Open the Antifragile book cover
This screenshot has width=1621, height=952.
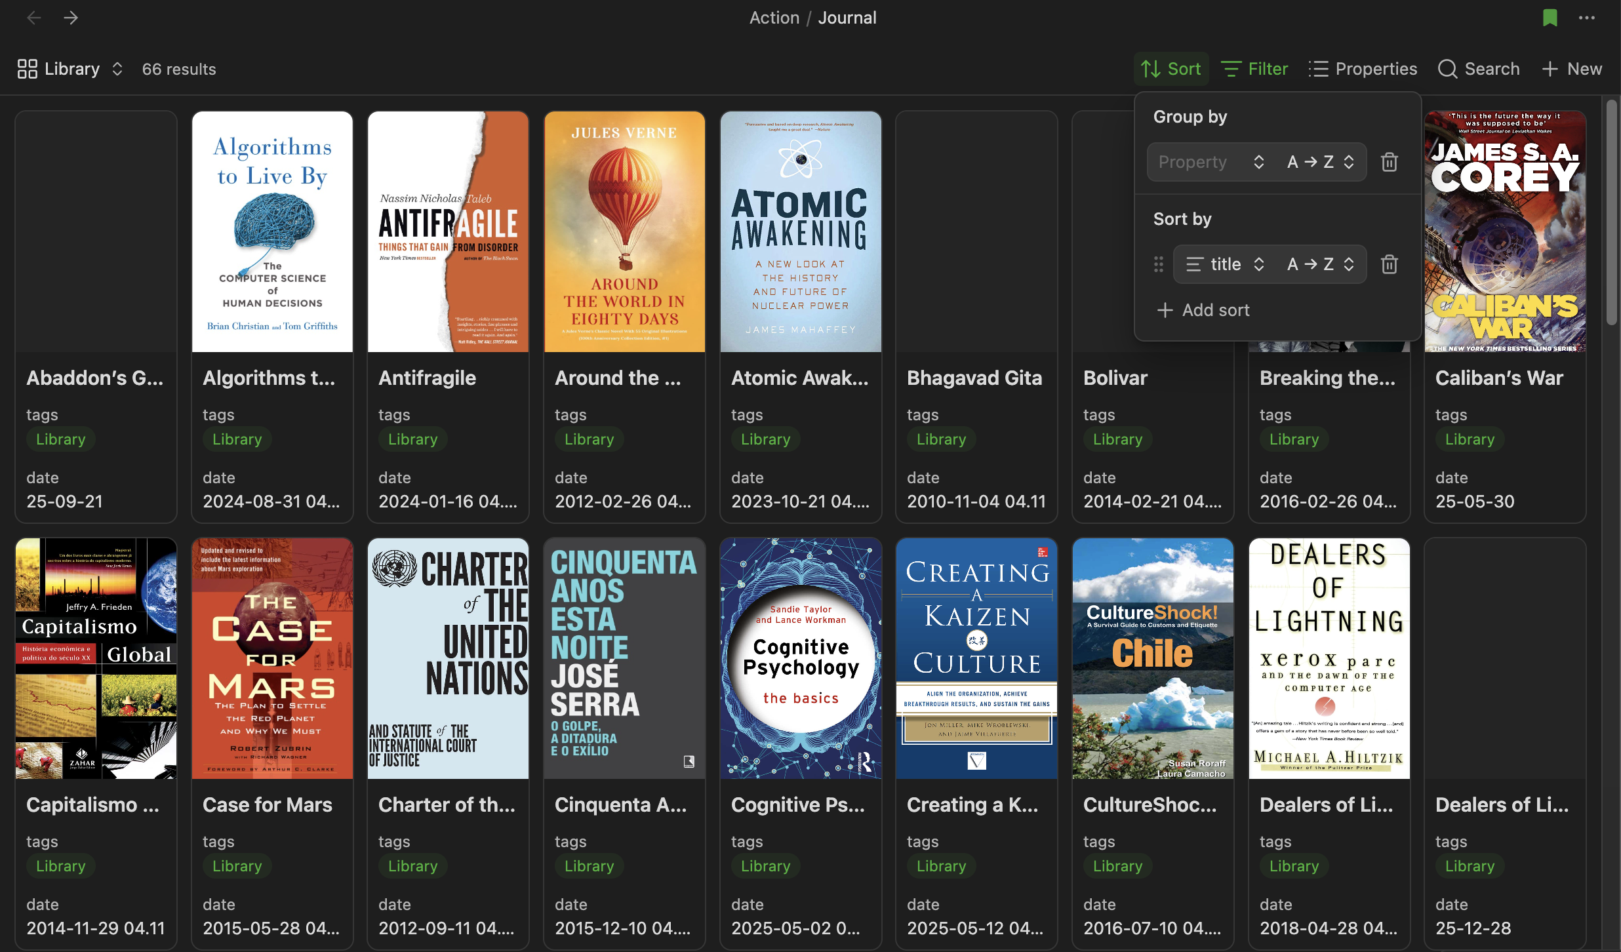(449, 231)
